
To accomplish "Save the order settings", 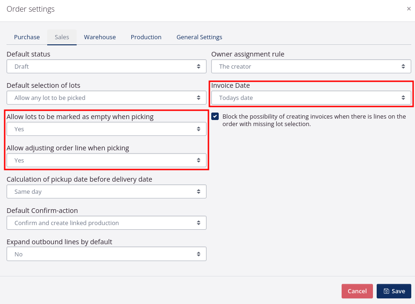I will point(394,291).
